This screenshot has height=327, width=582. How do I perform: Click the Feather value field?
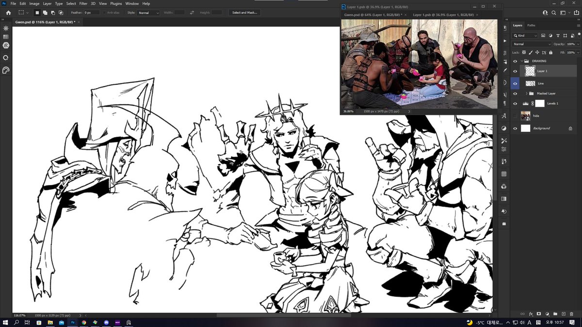pyautogui.click(x=92, y=13)
